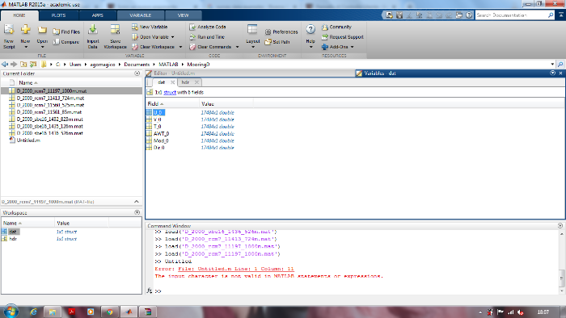
Task: Click the Windows Start button
Action: pos(11,312)
